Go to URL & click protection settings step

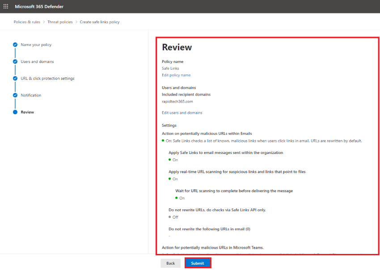47,79
